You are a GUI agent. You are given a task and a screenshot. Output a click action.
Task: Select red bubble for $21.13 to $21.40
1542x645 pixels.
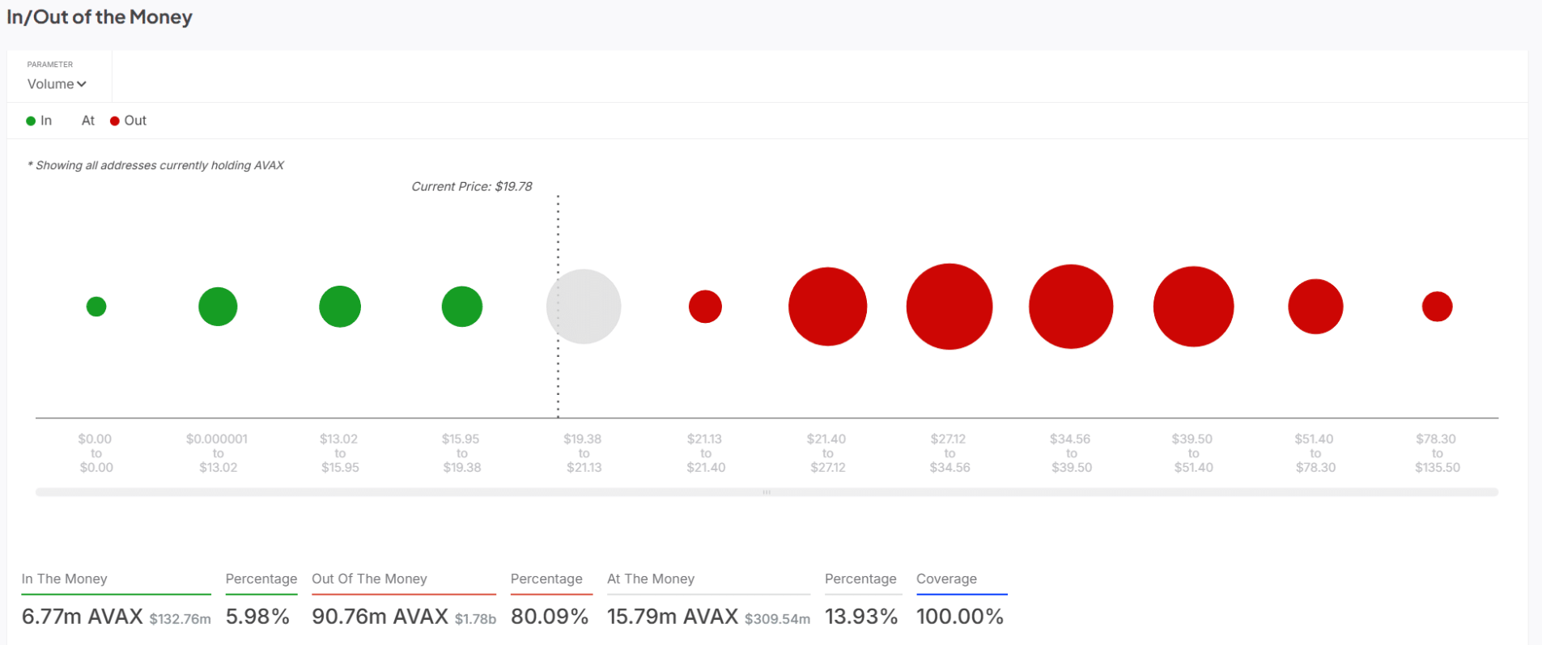click(x=705, y=307)
